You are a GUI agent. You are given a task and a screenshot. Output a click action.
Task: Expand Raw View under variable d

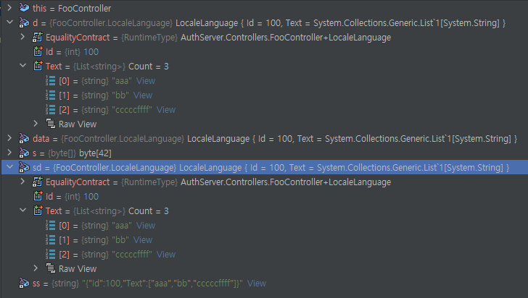(x=36, y=123)
